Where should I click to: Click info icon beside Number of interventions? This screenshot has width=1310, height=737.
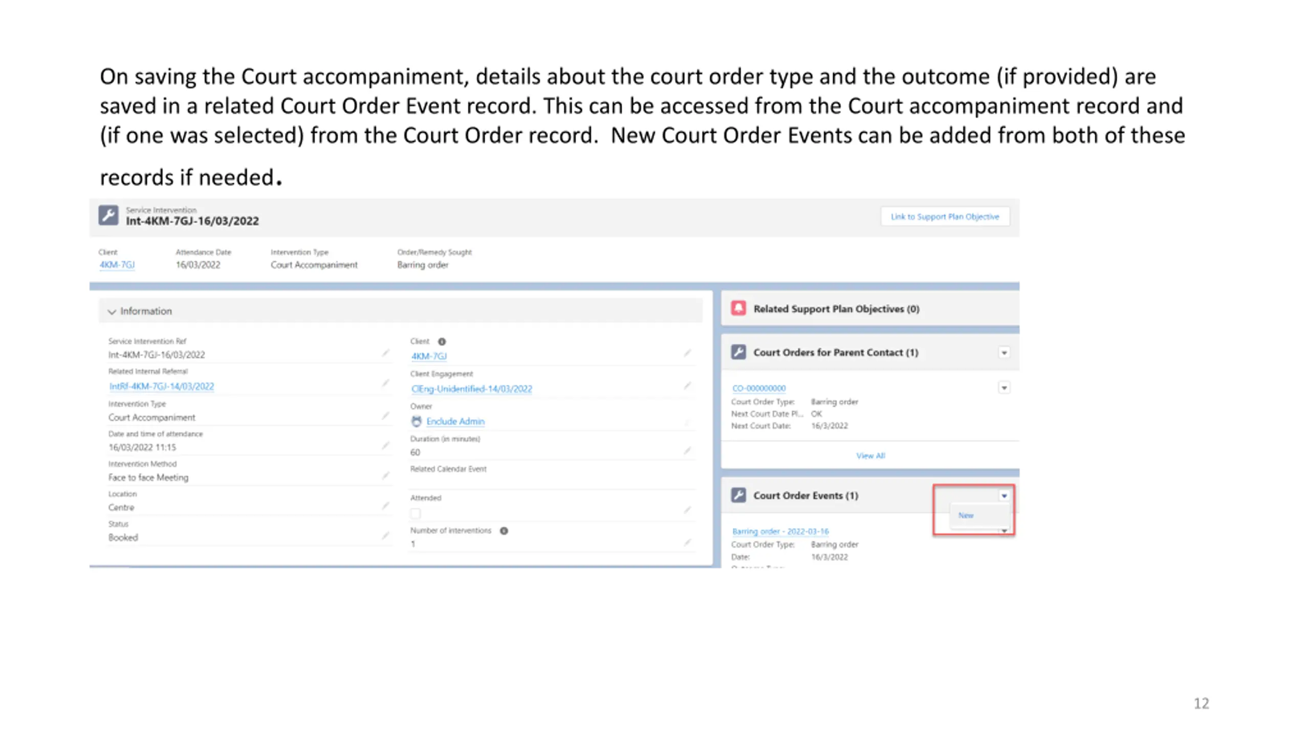click(x=504, y=531)
